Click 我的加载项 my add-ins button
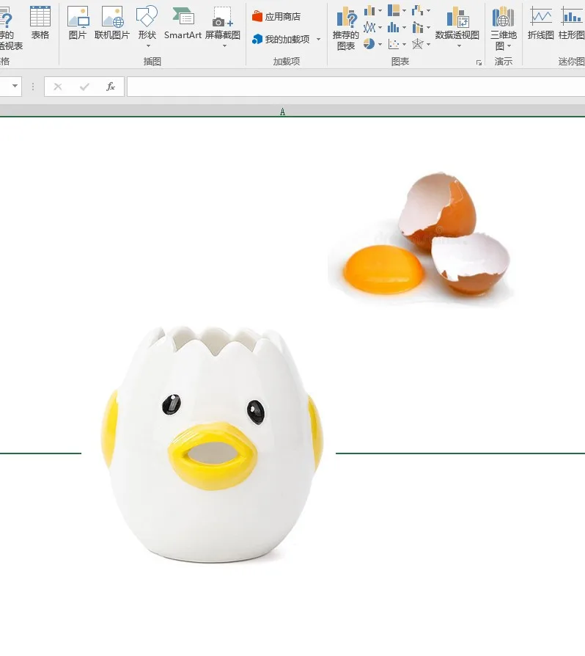Image resolution: width=585 pixels, height=656 pixels. pos(282,40)
